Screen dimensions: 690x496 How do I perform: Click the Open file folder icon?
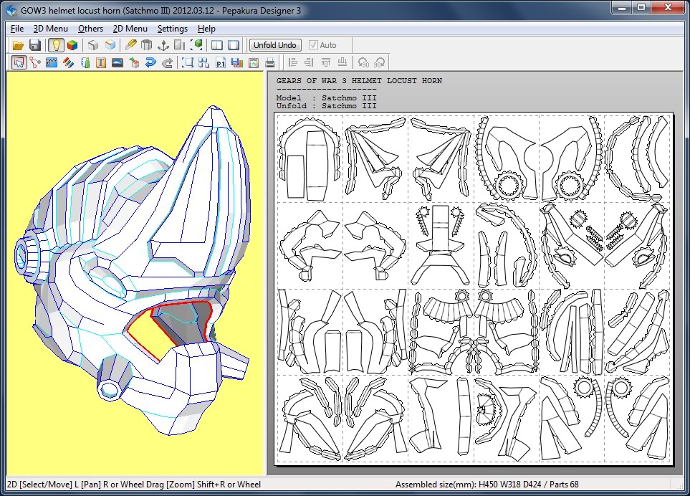click(18, 45)
